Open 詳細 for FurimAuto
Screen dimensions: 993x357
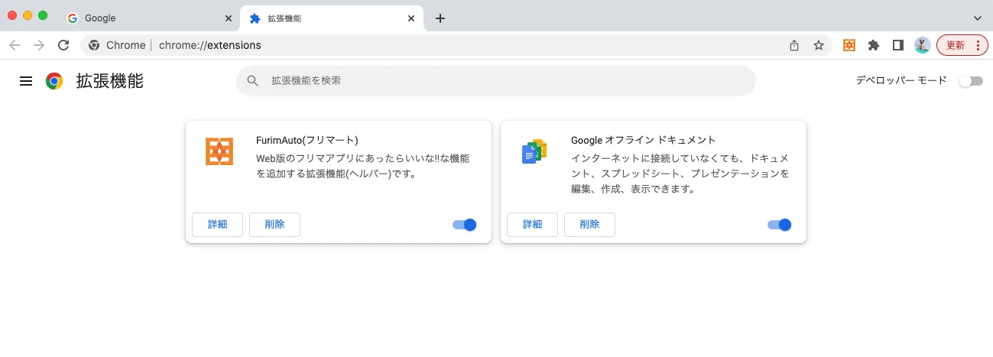click(218, 225)
